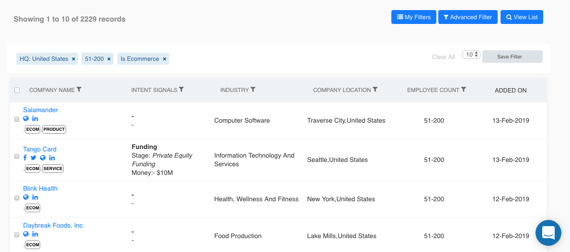This screenshot has height=252, width=570.
Task: Select the Blink Health row checkbox
Action: [x=17, y=197]
